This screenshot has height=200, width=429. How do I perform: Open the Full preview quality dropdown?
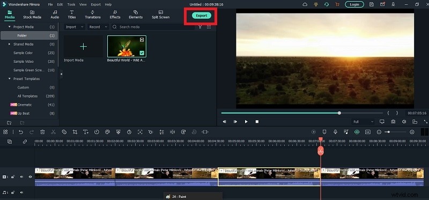click(x=364, y=122)
